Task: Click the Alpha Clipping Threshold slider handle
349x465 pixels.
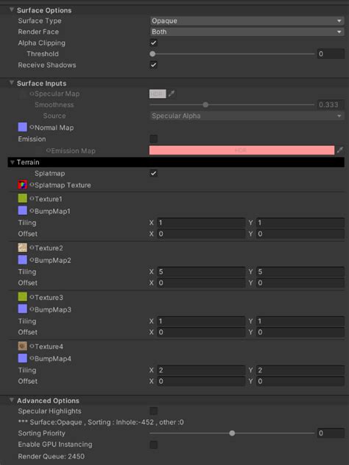Action: [x=152, y=54]
